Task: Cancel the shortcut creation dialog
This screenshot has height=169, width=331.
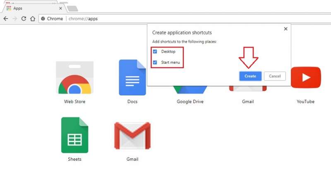Action: [275, 76]
